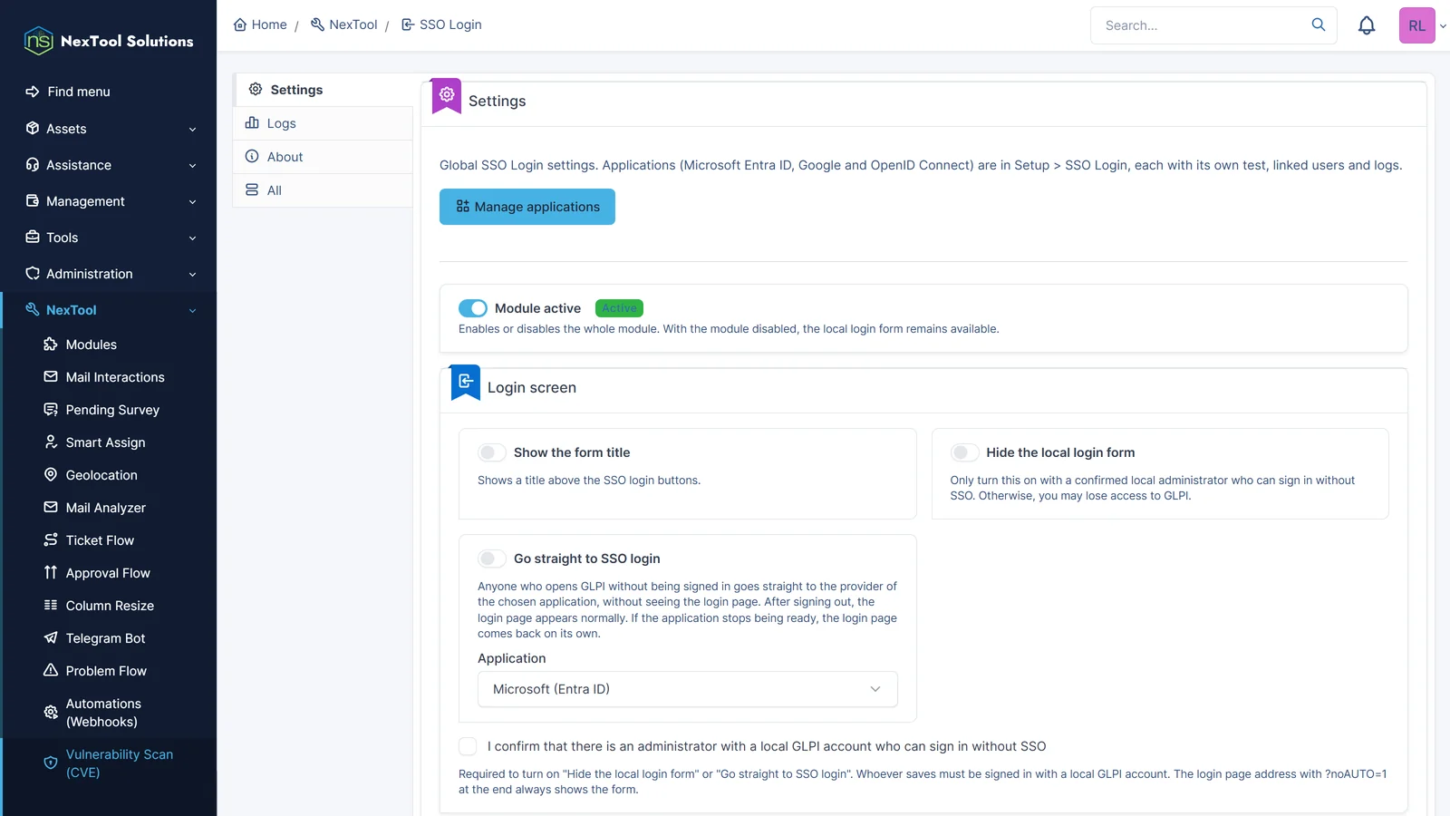The height and width of the screenshot is (816, 1450).
Task: Switch to the Logs tab
Action: tap(323, 123)
